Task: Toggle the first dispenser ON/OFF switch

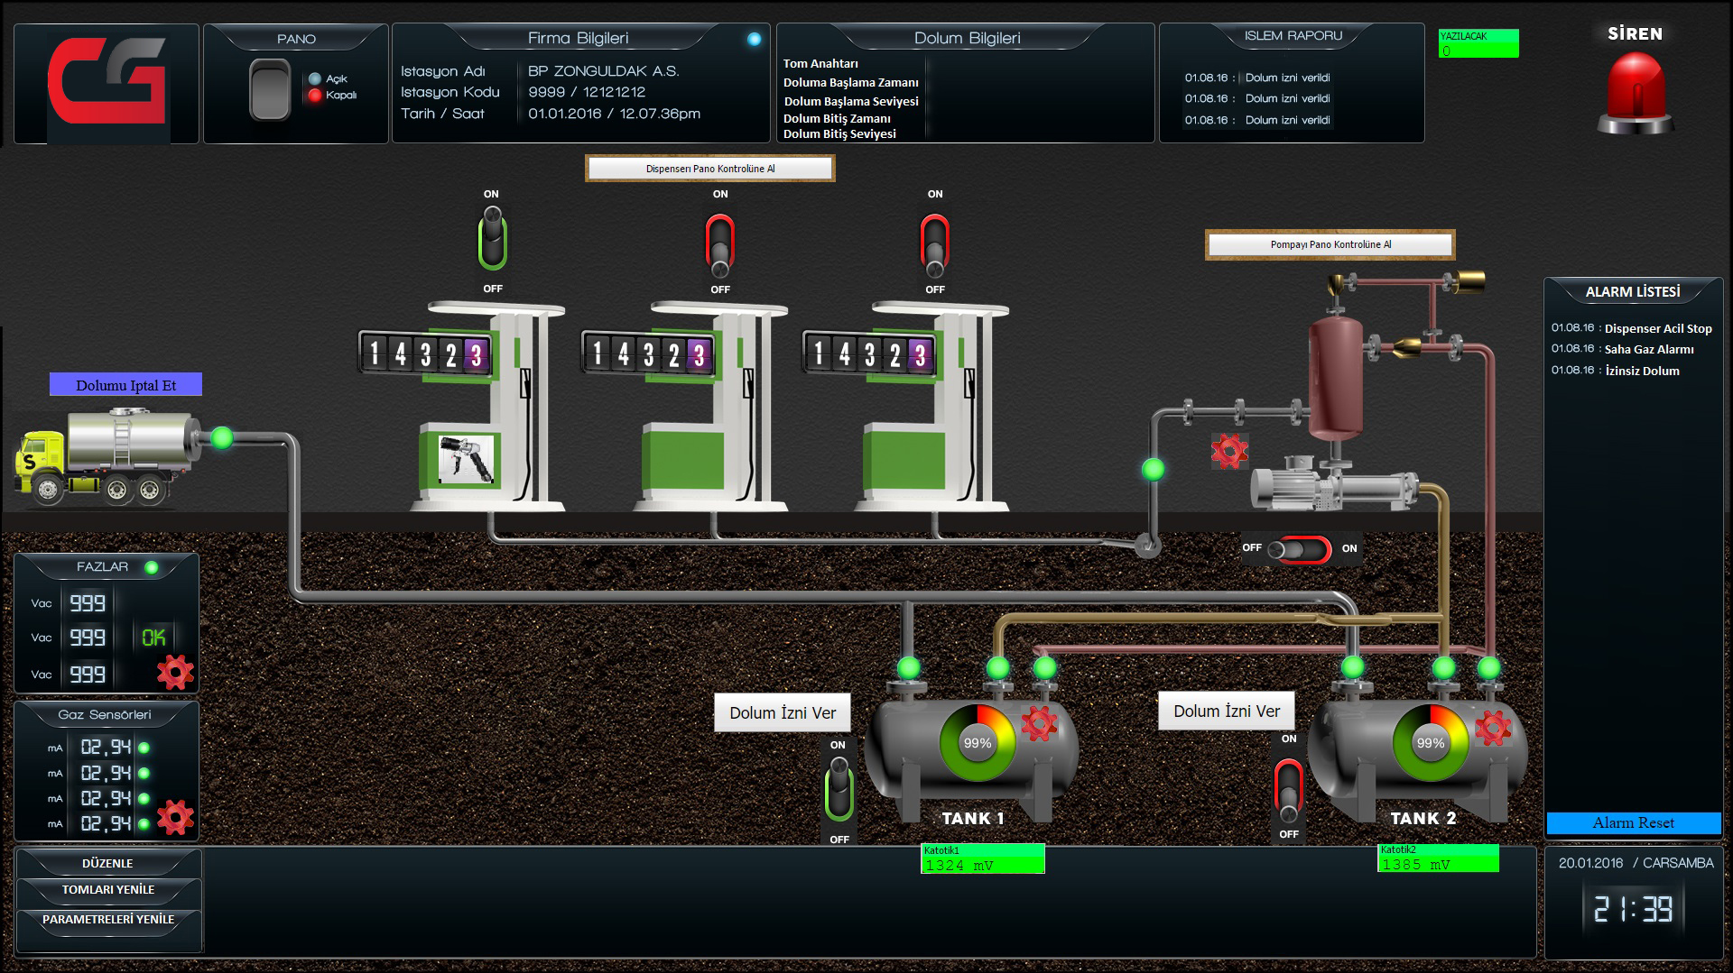Action: coord(492,241)
